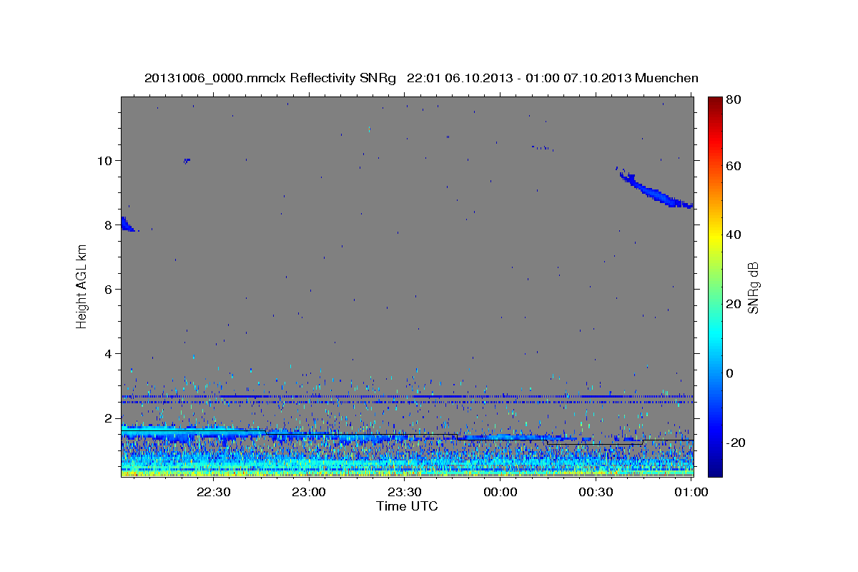
Task: Click the colorbar value 0
Action: tap(731, 373)
